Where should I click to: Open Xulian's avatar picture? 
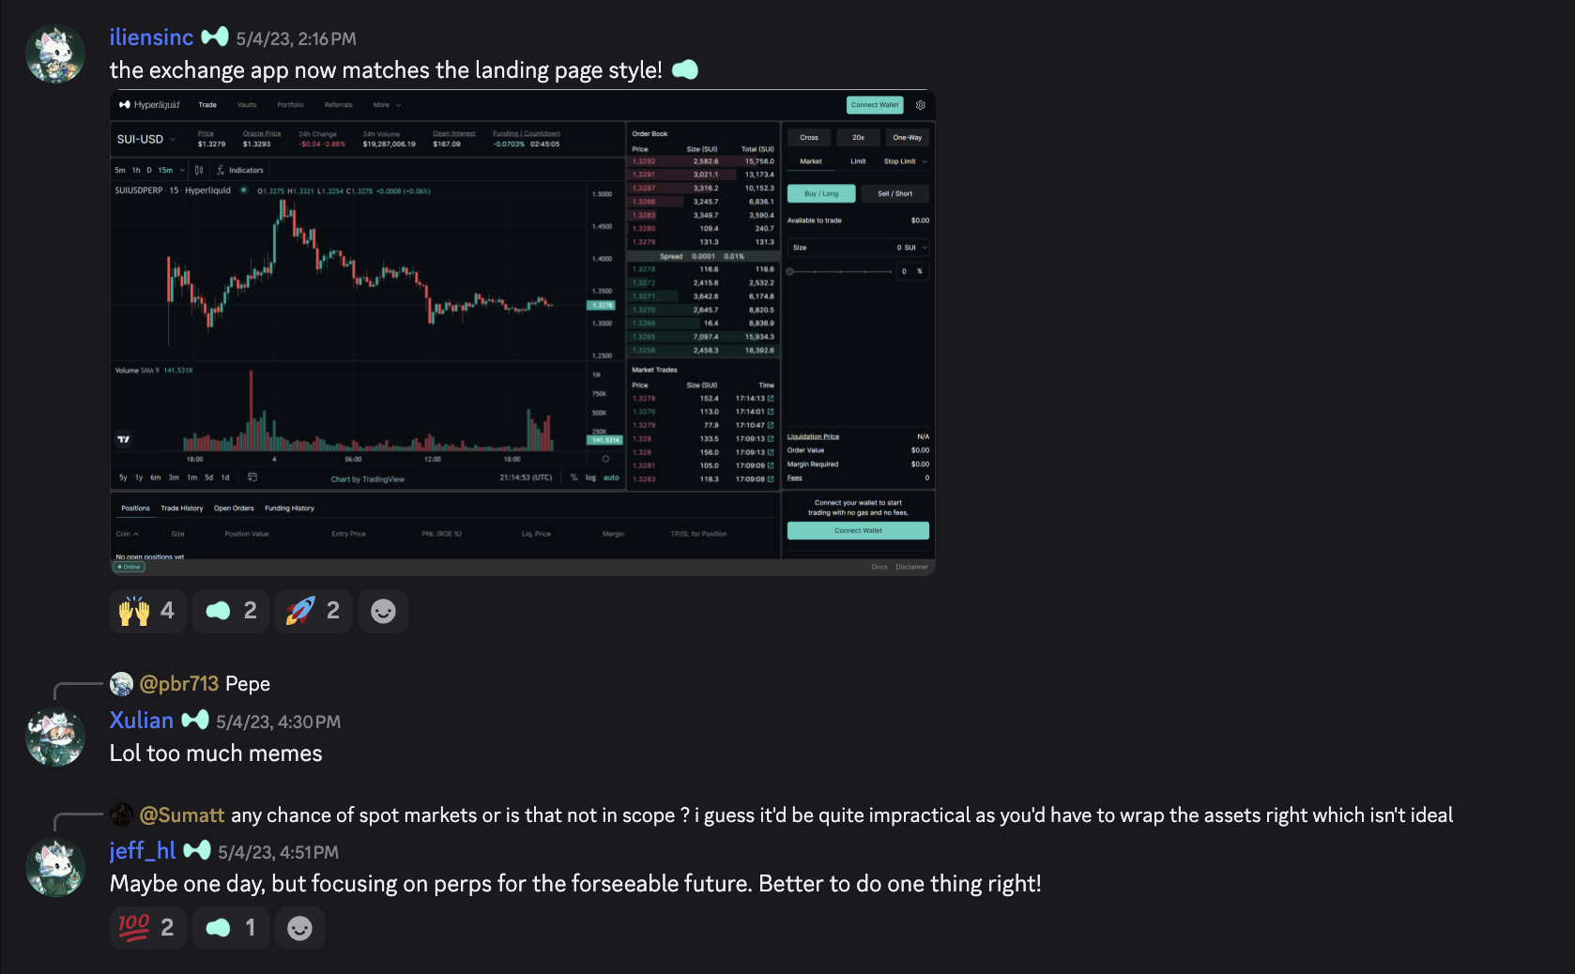pyautogui.click(x=55, y=737)
